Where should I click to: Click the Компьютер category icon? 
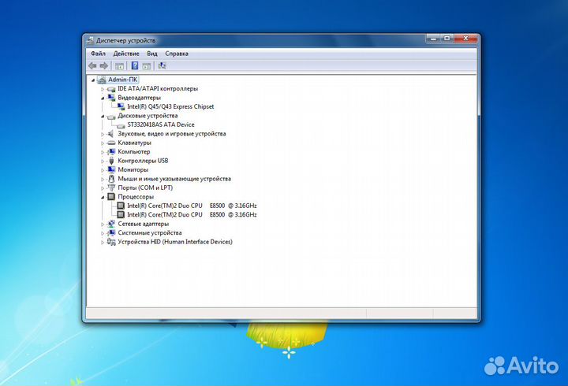coord(111,152)
